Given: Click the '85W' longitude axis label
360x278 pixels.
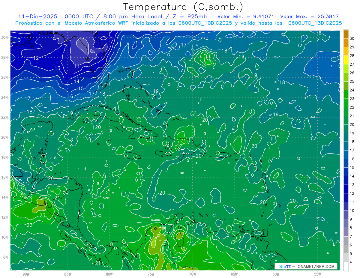Looking at the screenshot, I should 67,274.
